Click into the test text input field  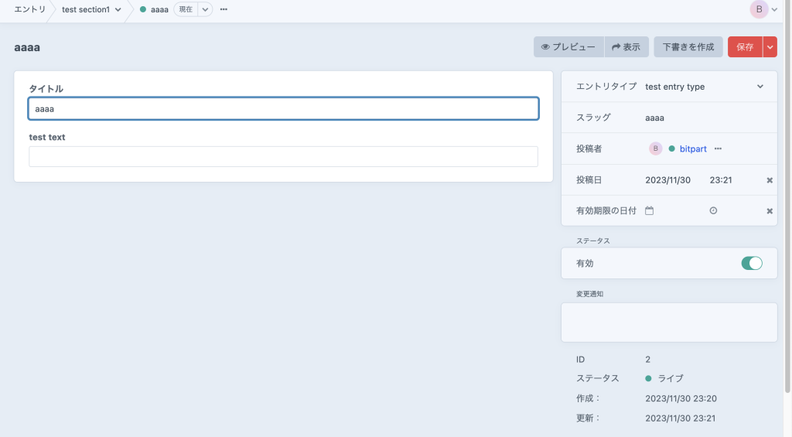point(283,157)
